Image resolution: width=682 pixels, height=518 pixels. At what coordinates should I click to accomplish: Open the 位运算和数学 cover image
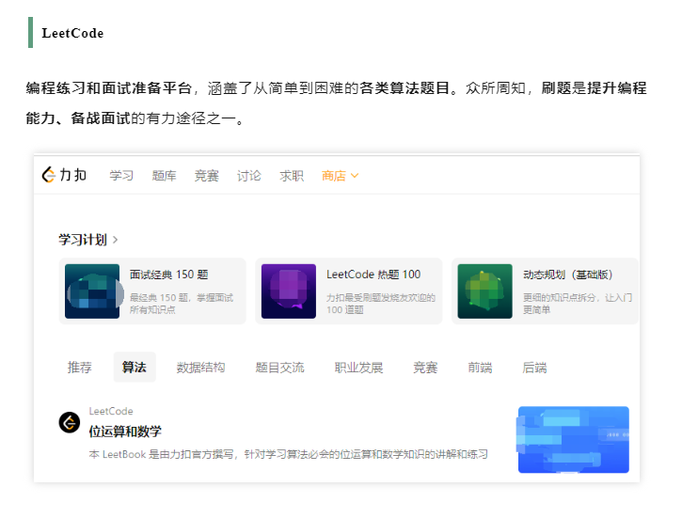[x=573, y=439]
